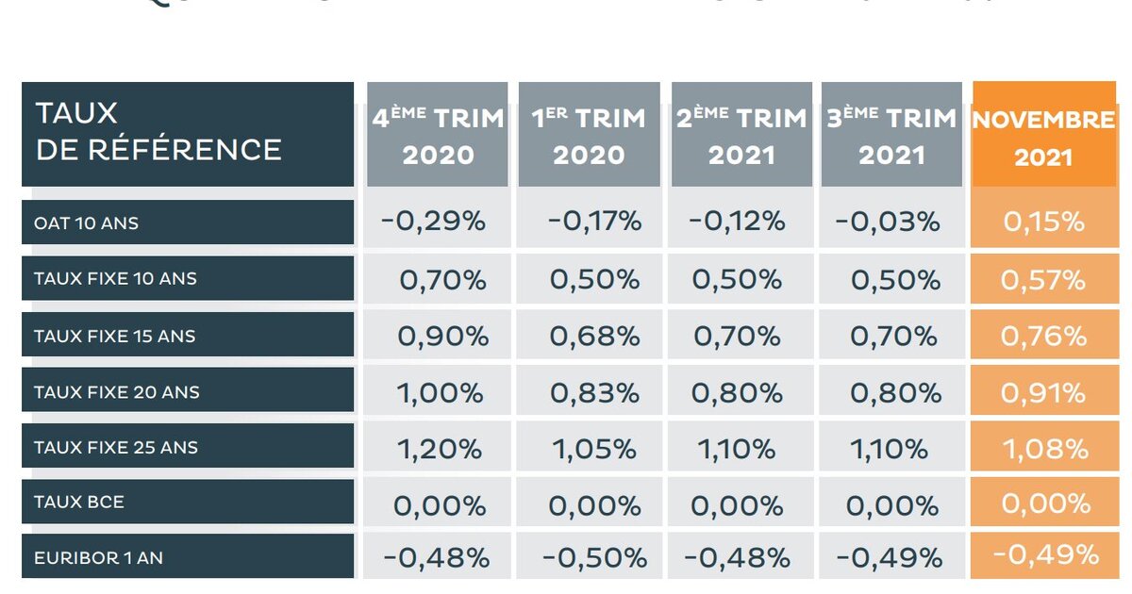
Task: Select the OAT 10 ANS row label
Action: pos(188,223)
